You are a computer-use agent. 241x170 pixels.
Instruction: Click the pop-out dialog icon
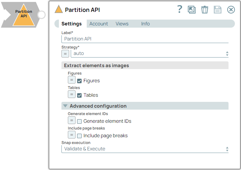(192, 10)
